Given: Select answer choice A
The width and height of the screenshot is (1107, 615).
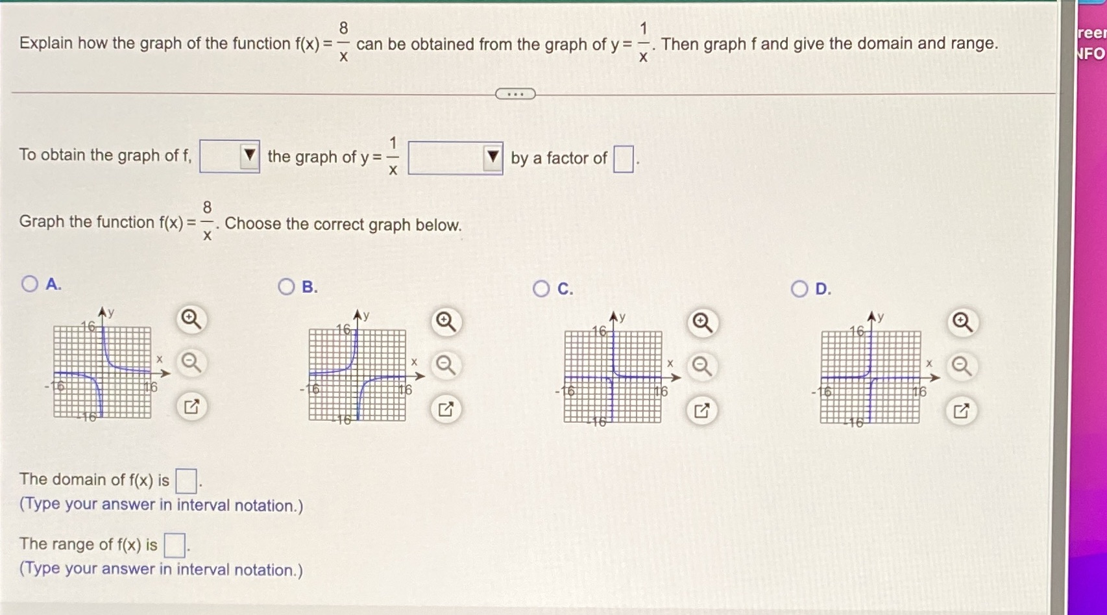Looking at the screenshot, I should coord(29,284).
